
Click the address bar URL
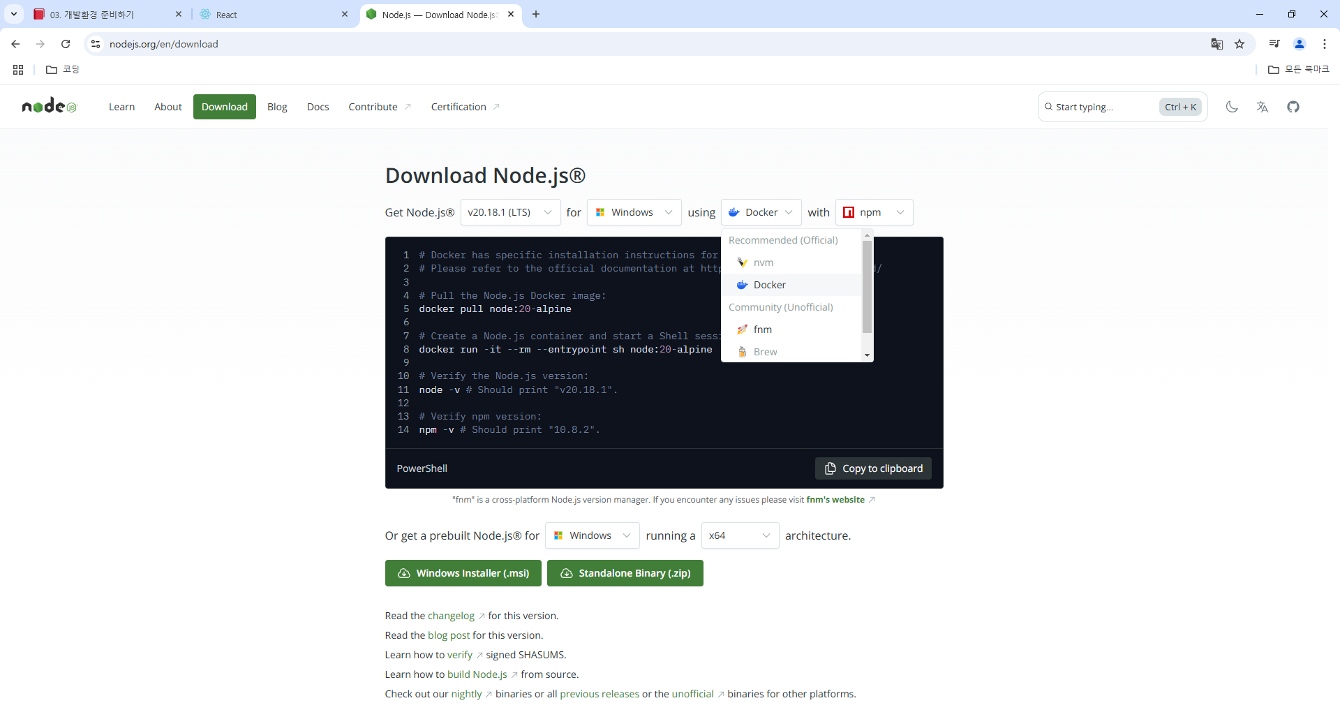coord(164,44)
